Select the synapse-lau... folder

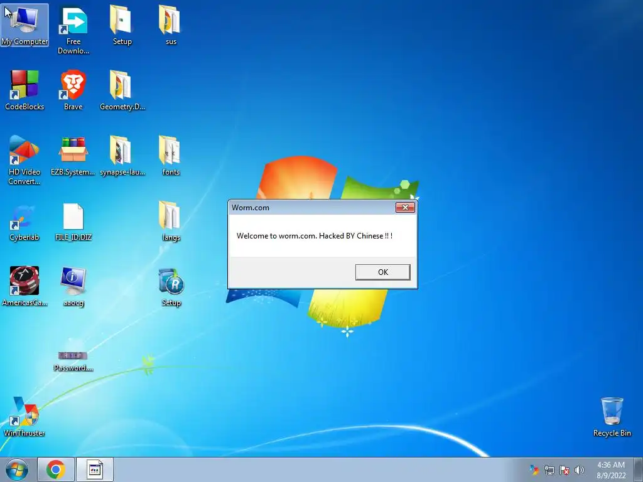pyautogui.click(x=122, y=156)
